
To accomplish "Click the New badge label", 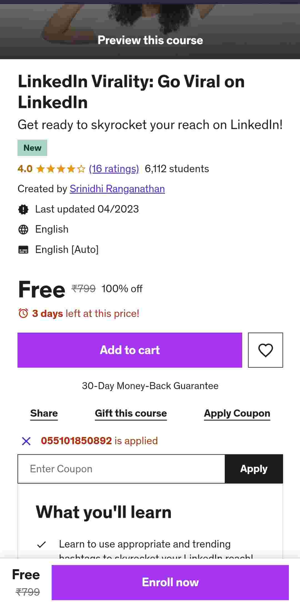I will tap(32, 148).
